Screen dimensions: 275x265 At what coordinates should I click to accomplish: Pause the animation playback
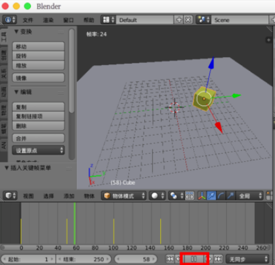click(x=194, y=259)
